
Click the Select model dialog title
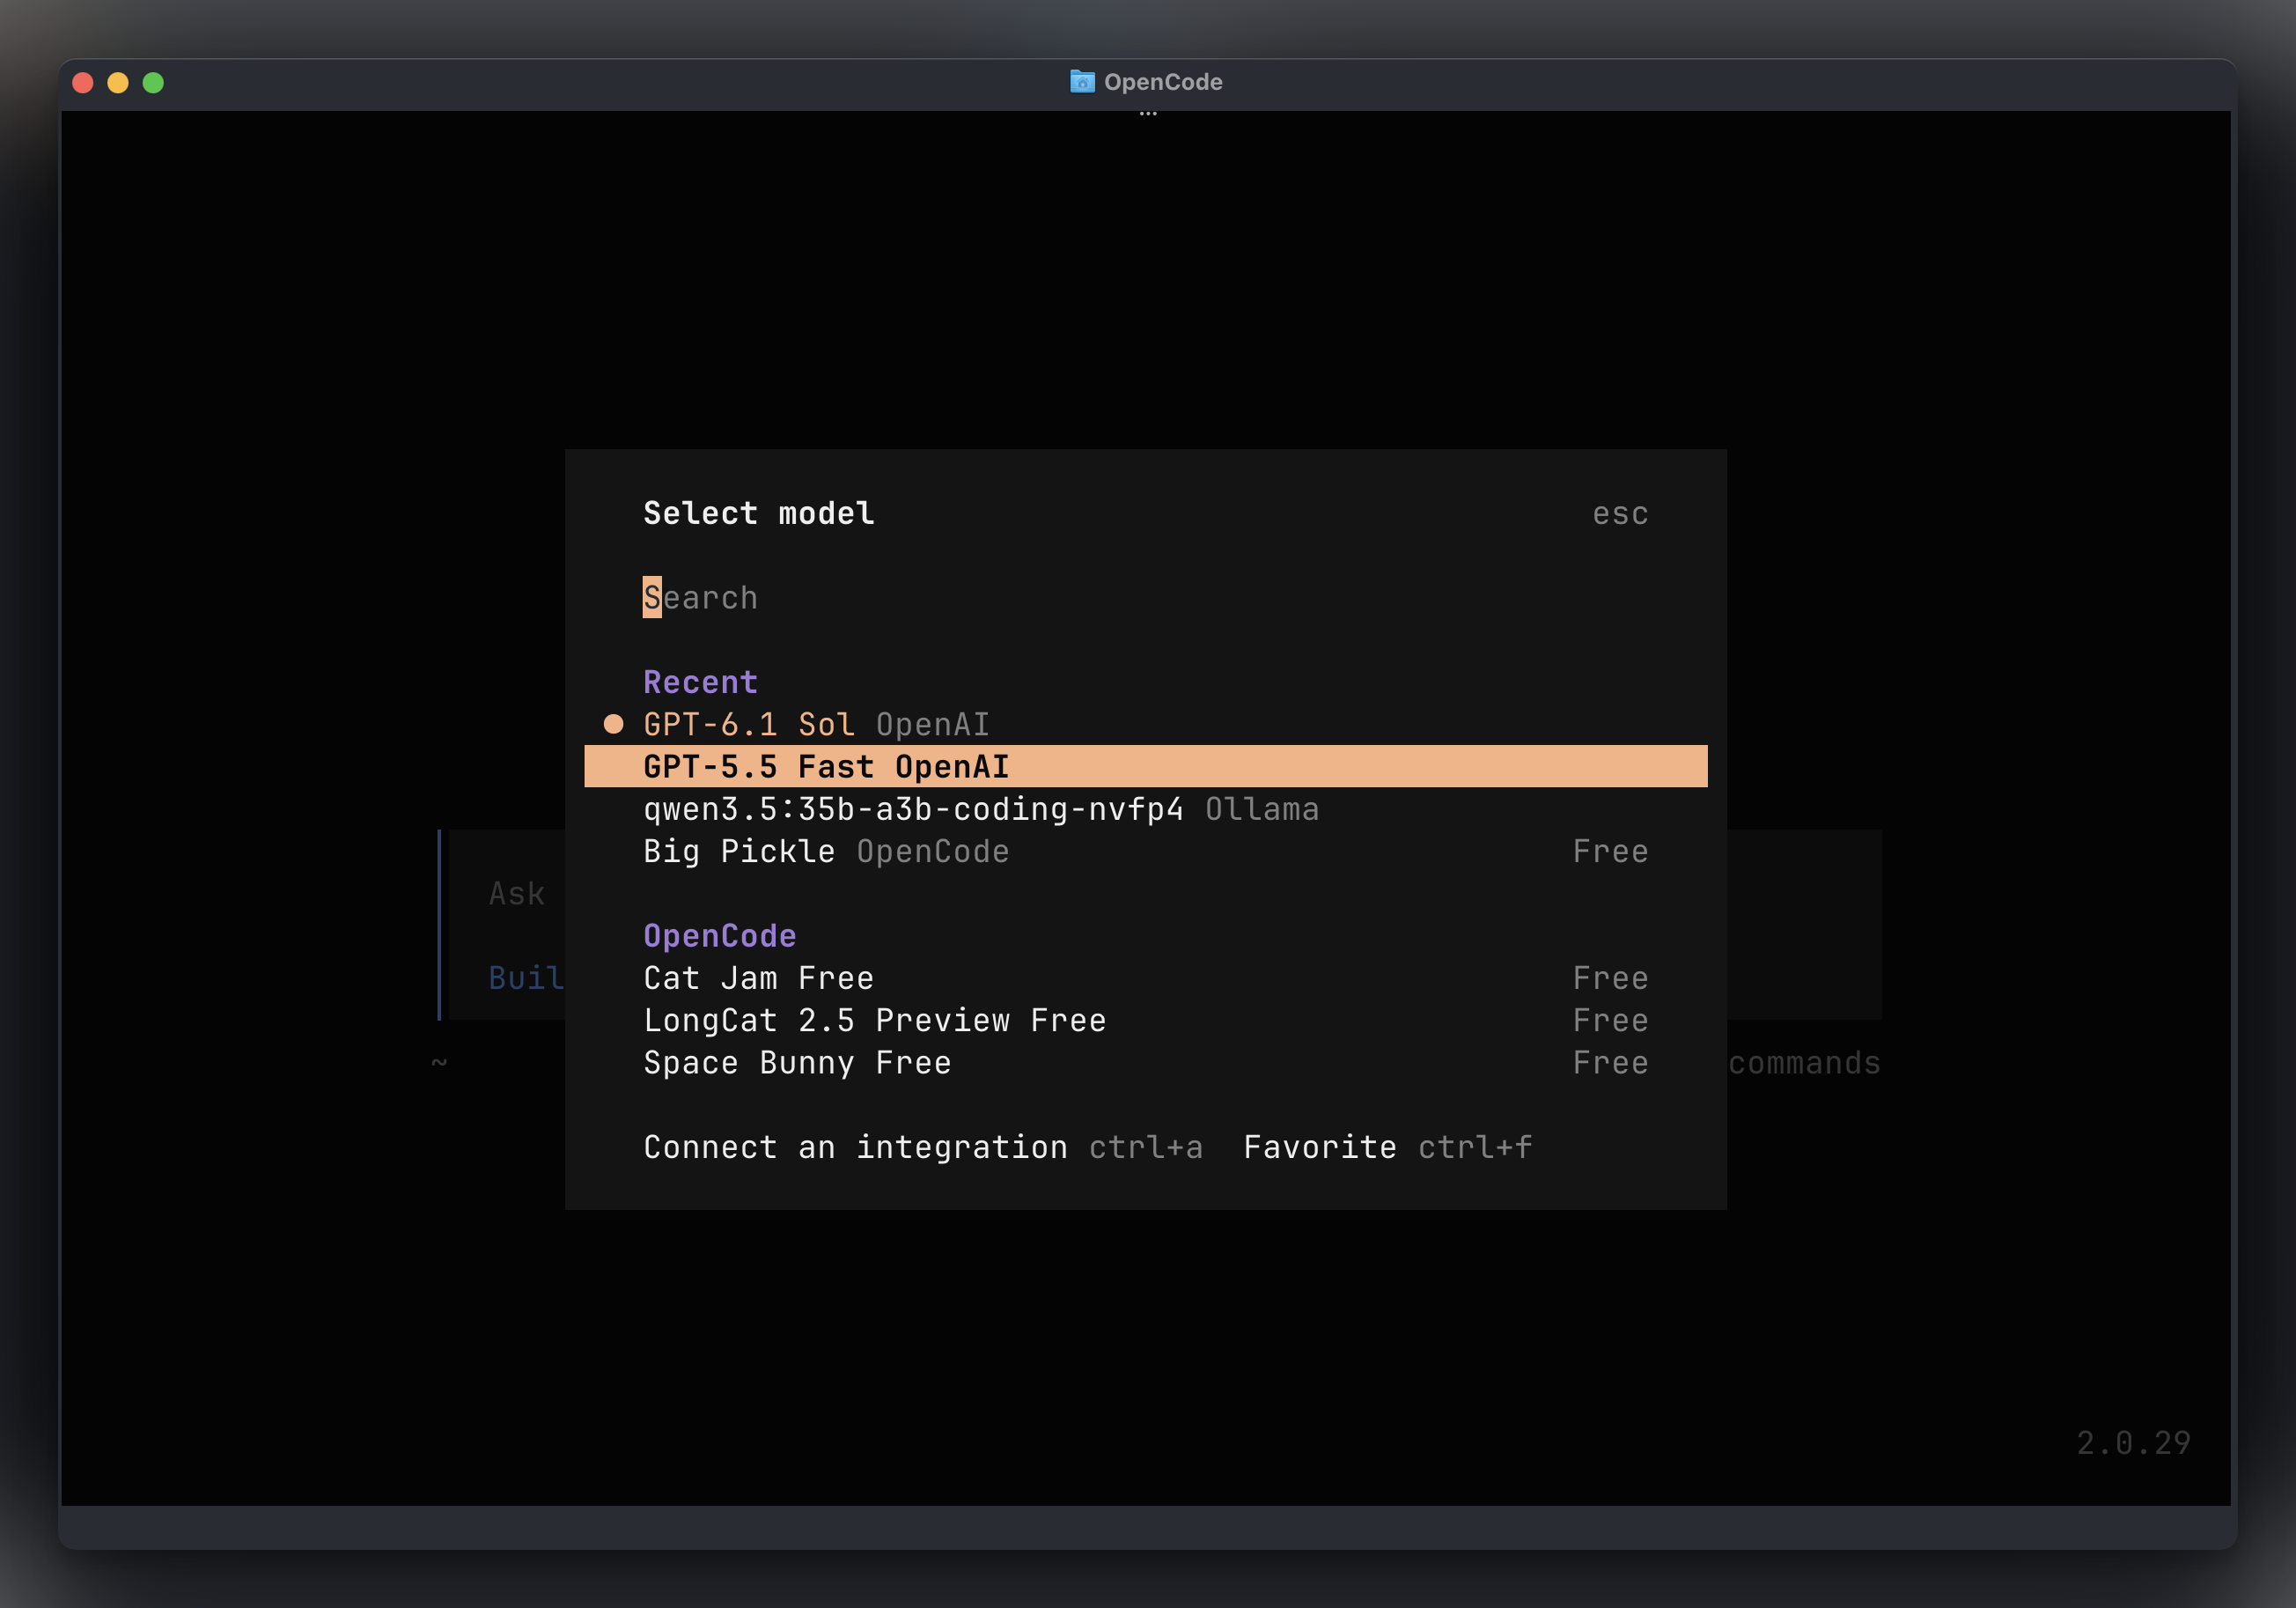click(759, 513)
